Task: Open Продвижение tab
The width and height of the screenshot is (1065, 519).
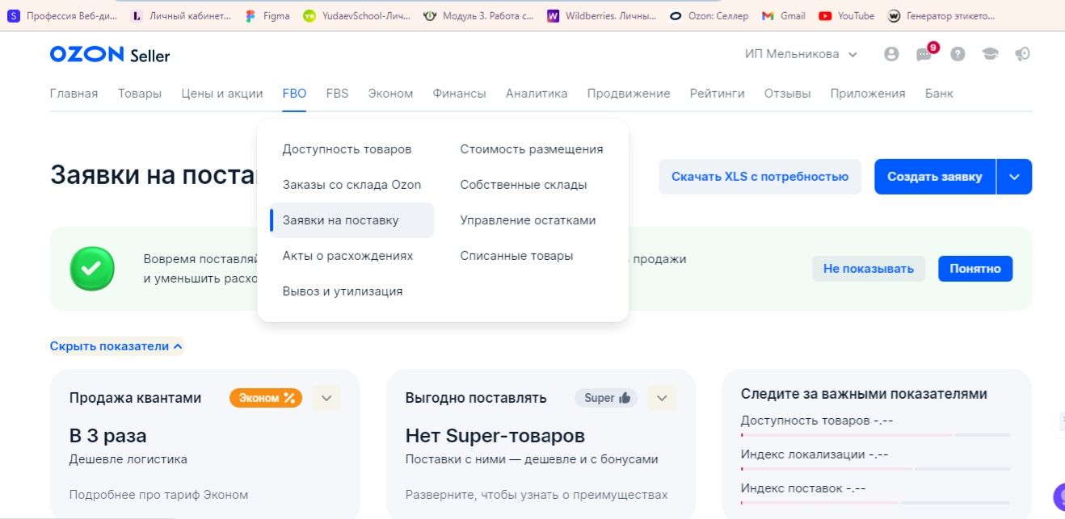Action: [629, 94]
